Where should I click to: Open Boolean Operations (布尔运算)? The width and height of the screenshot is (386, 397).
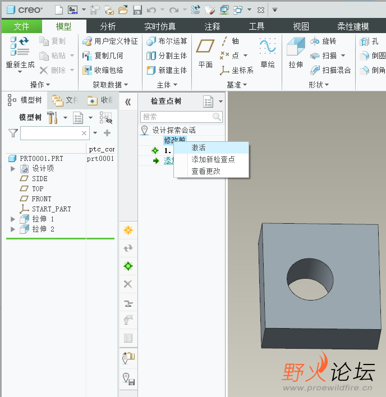tap(167, 41)
